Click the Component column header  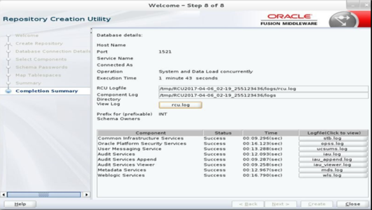click(x=151, y=133)
